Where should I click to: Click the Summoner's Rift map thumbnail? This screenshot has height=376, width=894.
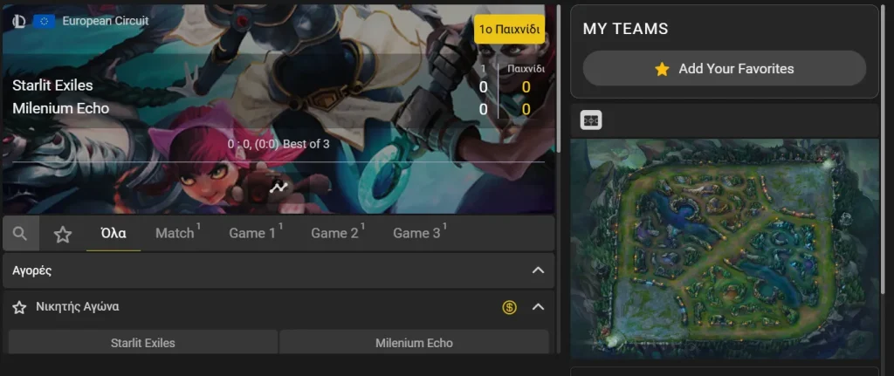click(x=724, y=249)
